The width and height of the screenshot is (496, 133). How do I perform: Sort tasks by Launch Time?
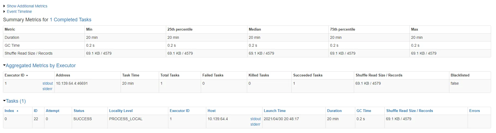point(274,111)
